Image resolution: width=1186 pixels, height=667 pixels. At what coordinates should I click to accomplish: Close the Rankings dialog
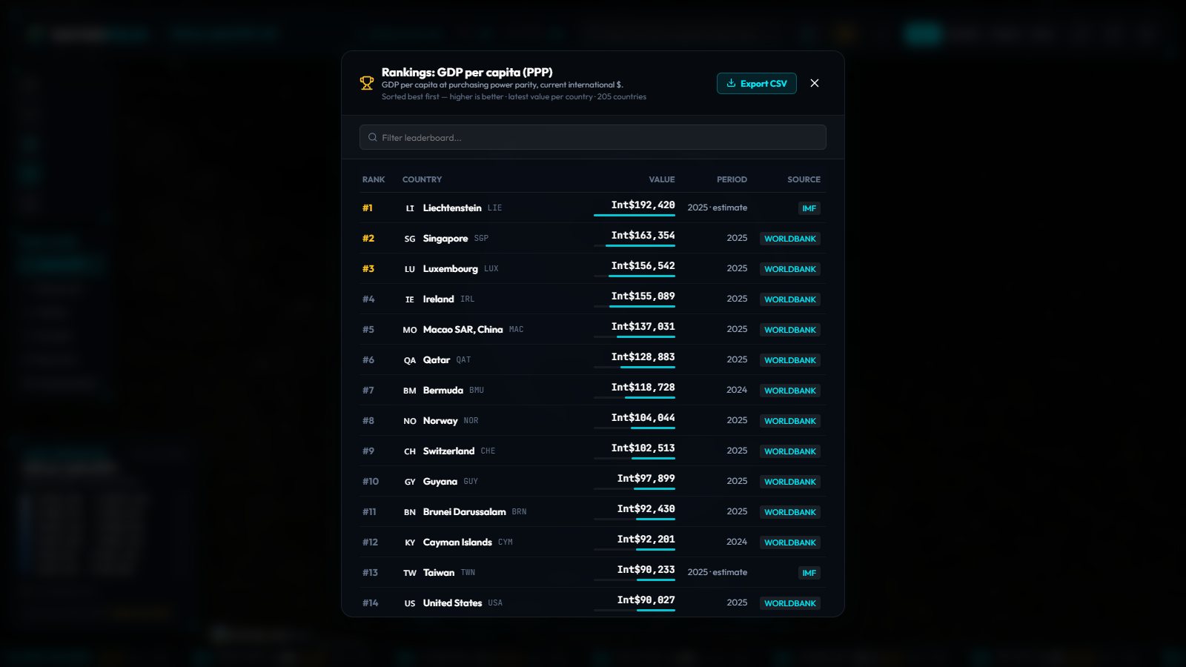click(x=815, y=83)
